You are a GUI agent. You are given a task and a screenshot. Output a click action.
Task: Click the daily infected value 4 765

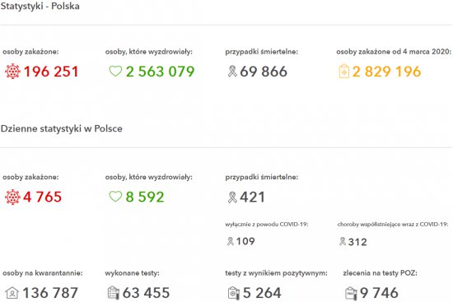tap(43, 197)
